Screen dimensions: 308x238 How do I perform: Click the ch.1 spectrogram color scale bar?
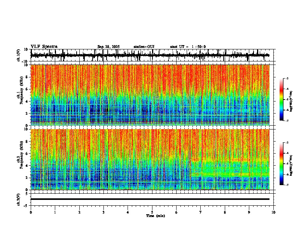coord(282,100)
